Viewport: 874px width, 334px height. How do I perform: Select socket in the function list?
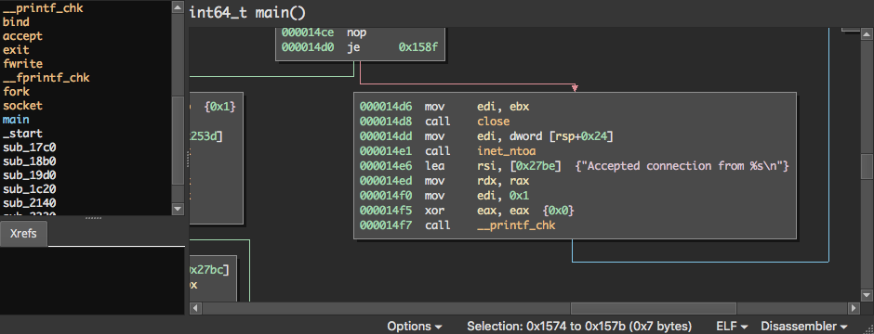click(x=22, y=106)
